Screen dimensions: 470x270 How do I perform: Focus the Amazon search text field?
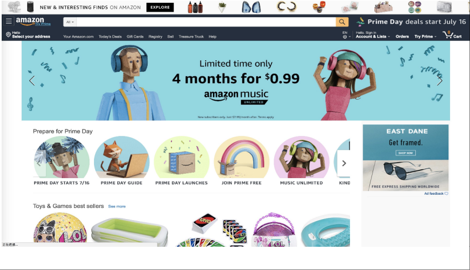point(206,22)
